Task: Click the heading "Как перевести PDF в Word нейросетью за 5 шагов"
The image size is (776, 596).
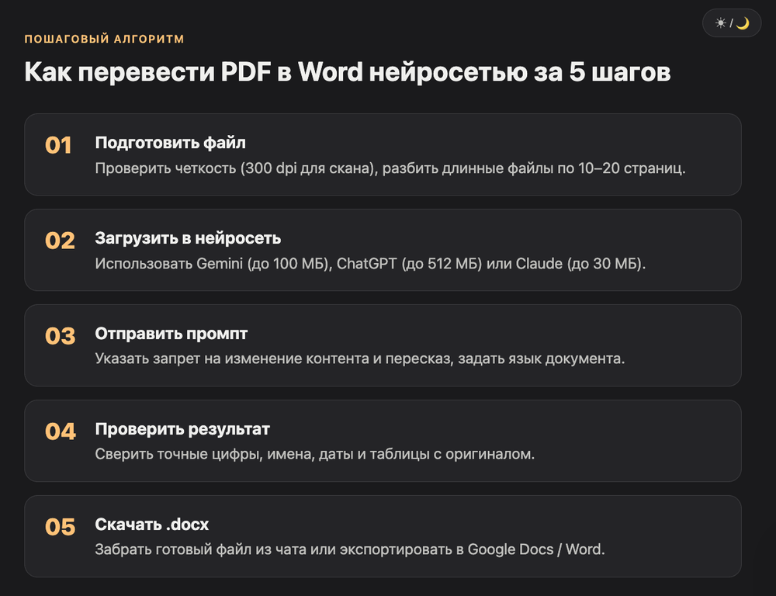Action: click(348, 71)
